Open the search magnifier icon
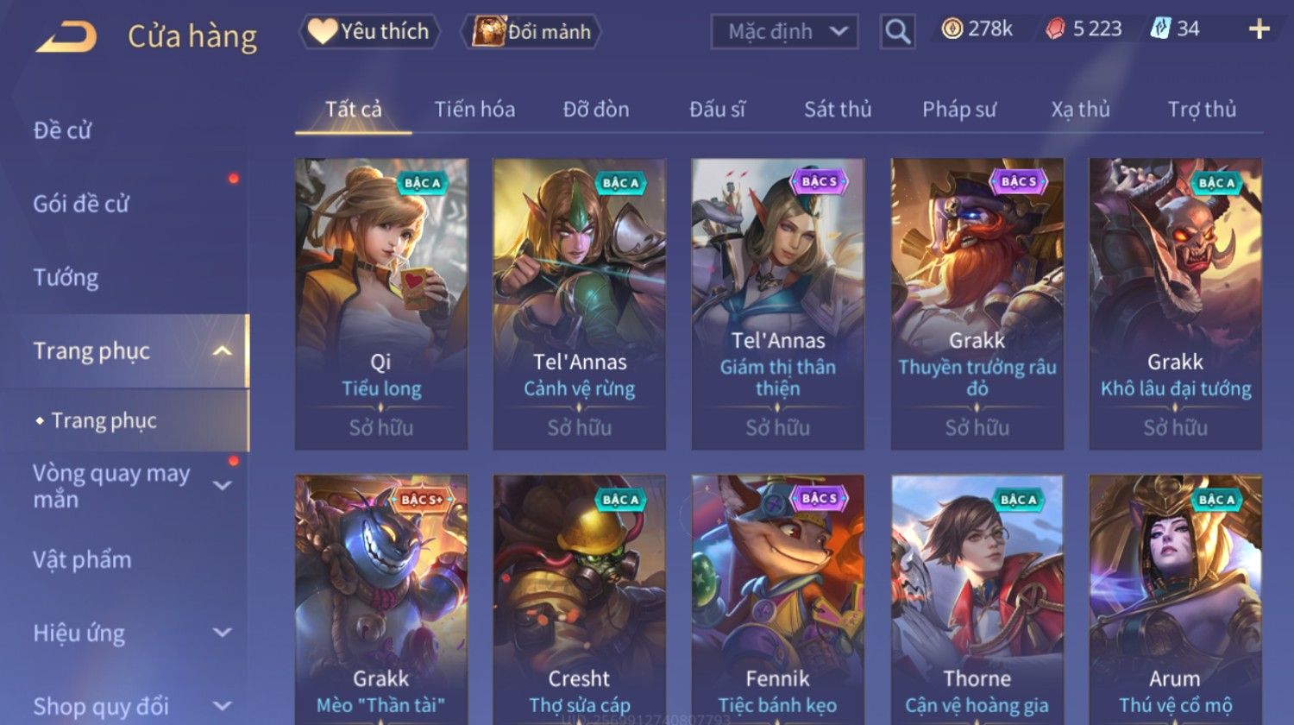Image resolution: width=1294 pixels, height=725 pixels. [x=897, y=32]
